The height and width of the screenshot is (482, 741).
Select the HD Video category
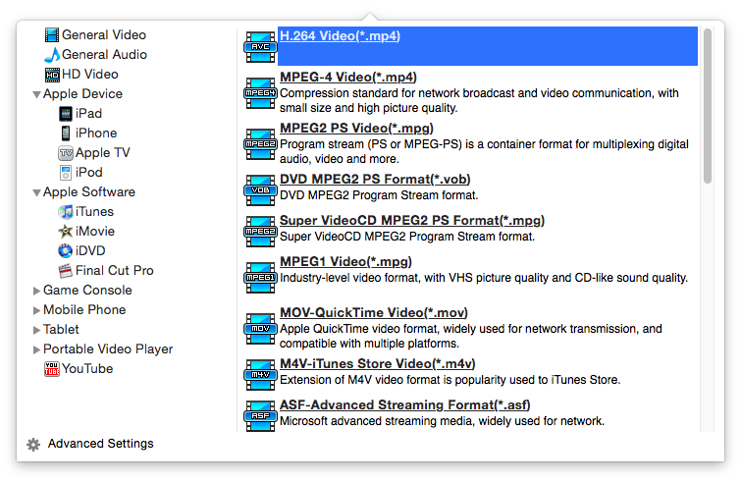click(x=89, y=75)
